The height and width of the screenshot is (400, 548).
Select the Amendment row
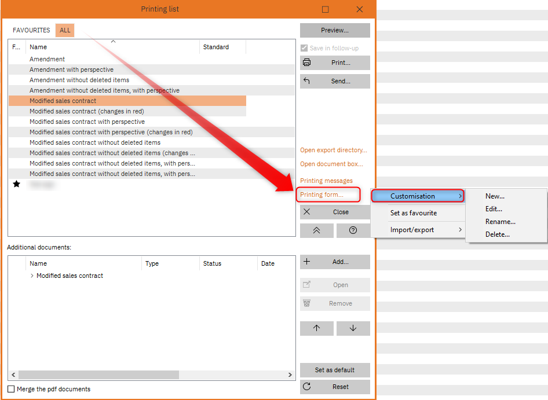[x=152, y=59]
